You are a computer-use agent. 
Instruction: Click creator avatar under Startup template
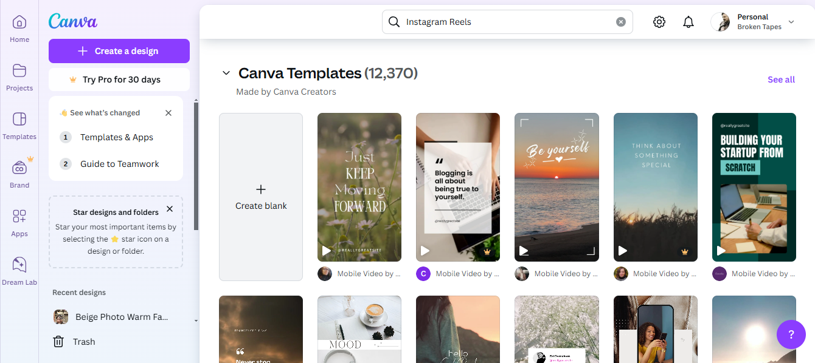(720, 274)
